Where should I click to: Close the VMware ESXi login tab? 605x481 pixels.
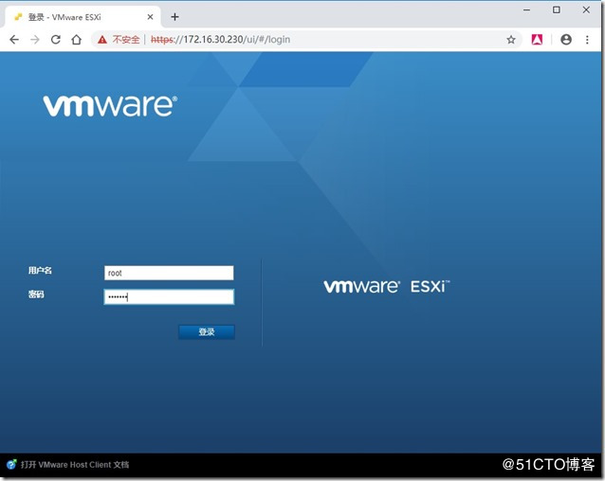point(150,17)
